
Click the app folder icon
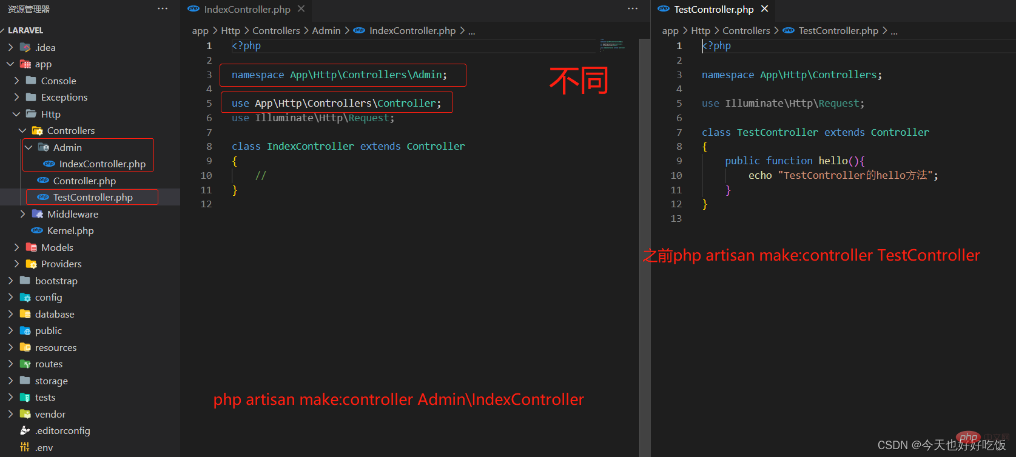(25, 64)
